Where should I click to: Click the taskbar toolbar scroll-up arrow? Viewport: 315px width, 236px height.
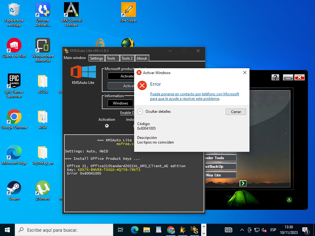pyautogui.click(x=204, y=227)
